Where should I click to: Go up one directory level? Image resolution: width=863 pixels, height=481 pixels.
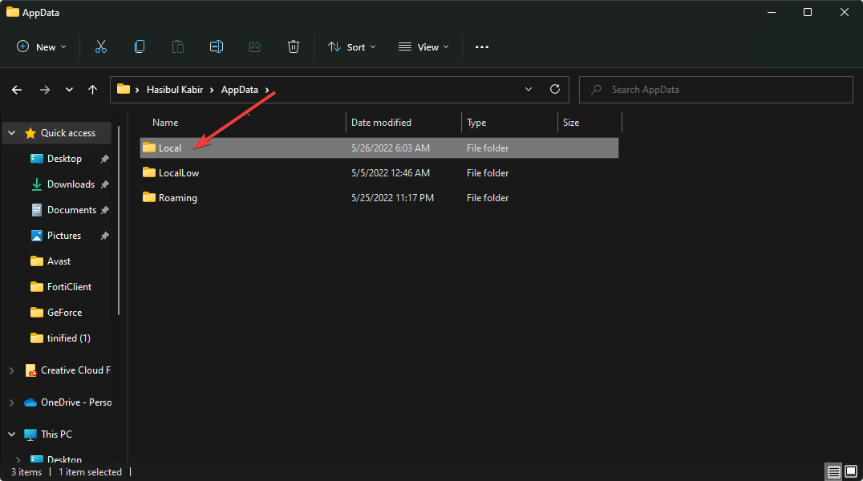point(93,90)
